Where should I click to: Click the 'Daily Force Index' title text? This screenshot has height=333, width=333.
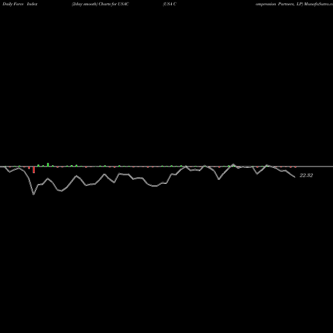tap(20, 4)
